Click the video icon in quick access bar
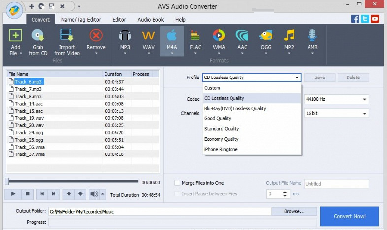This screenshot has height=230, width=387. pos(51,6)
